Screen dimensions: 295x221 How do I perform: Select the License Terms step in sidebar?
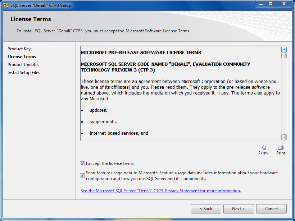coord(22,57)
